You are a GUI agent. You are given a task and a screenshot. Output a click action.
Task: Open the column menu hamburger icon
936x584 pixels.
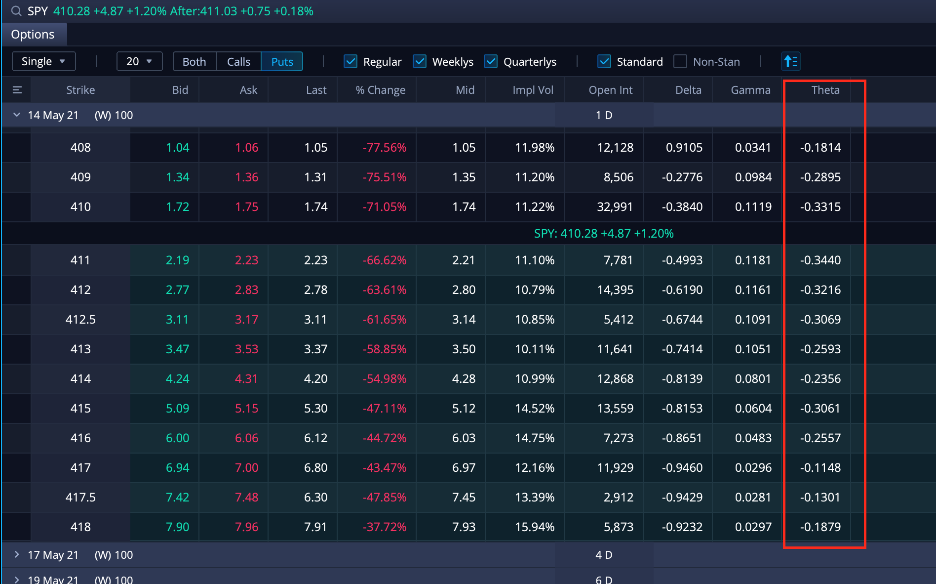click(x=17, y=90)
